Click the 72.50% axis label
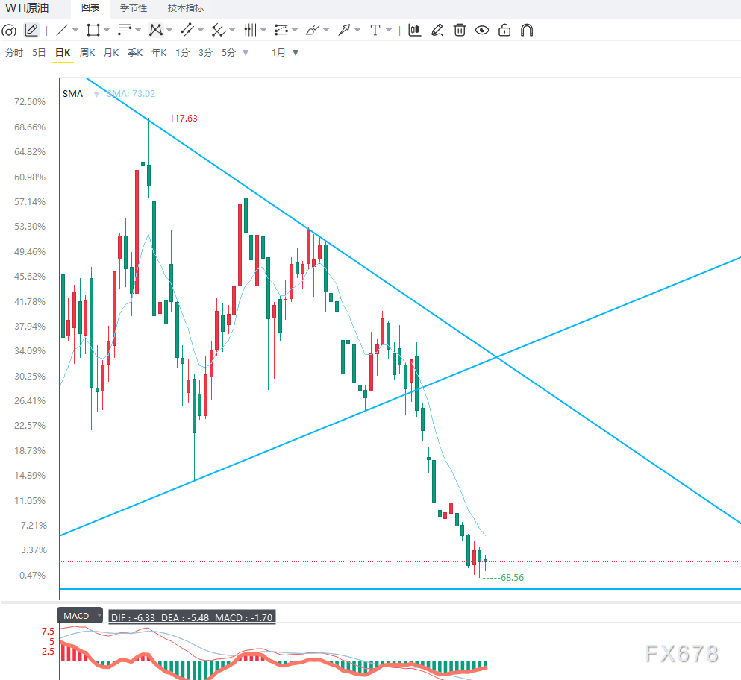 coord(30,102)
